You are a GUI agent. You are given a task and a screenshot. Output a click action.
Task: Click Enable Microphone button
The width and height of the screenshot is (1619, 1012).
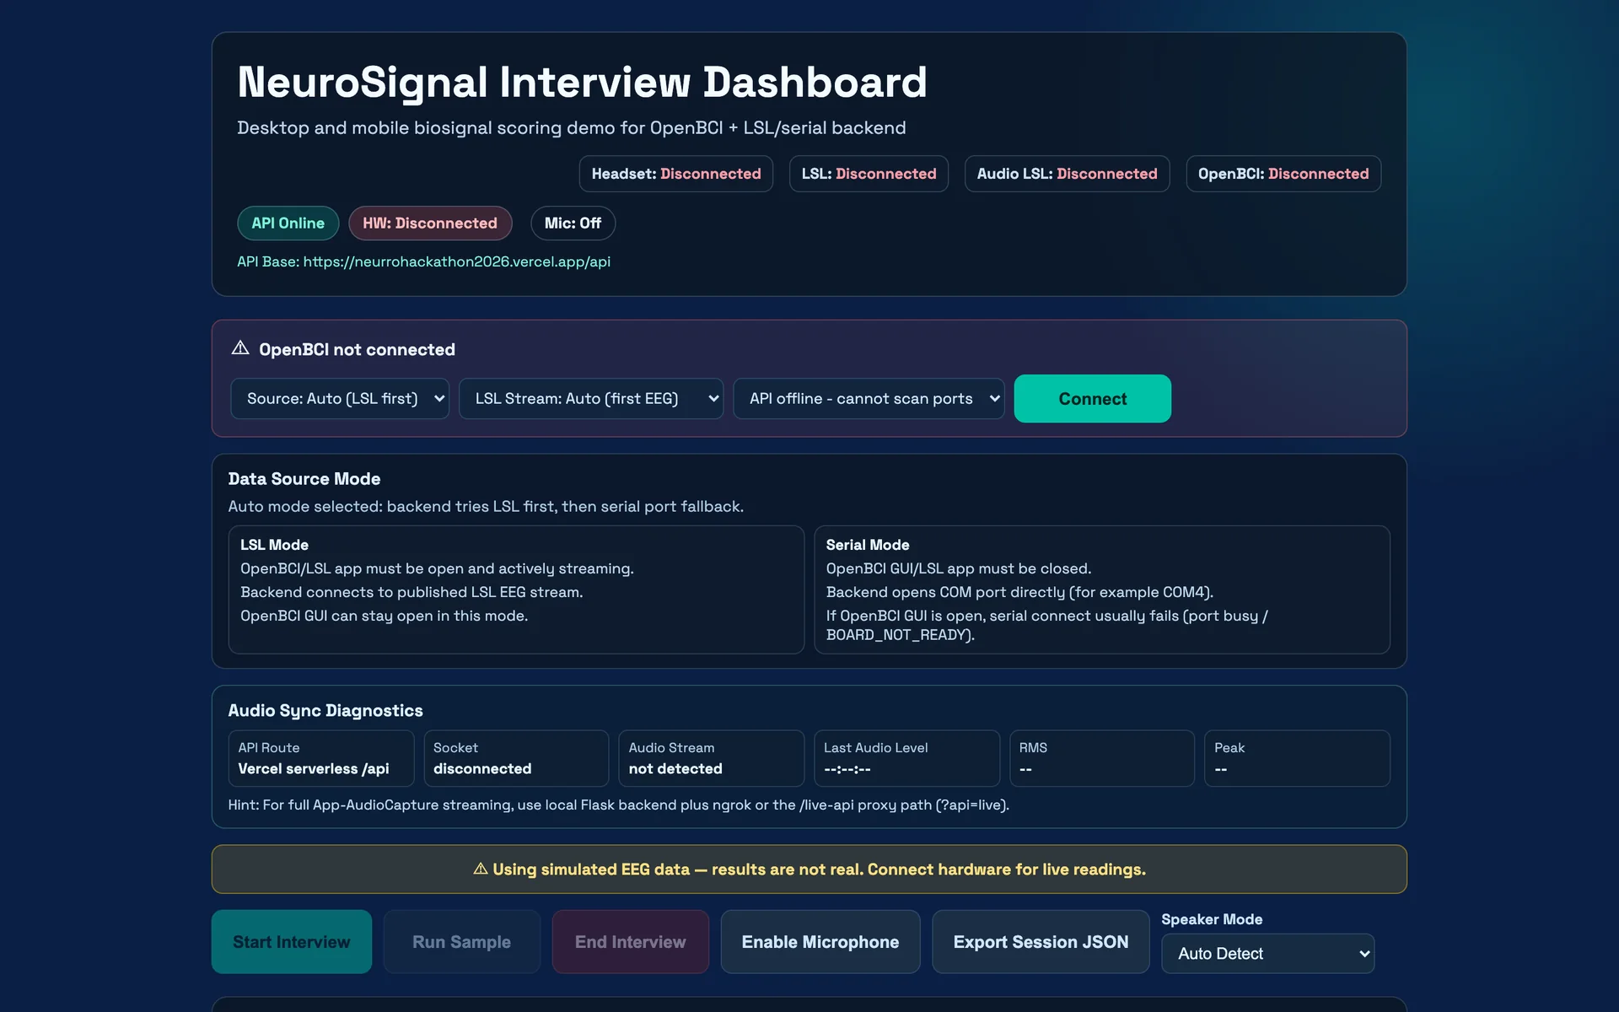(820, 942)
